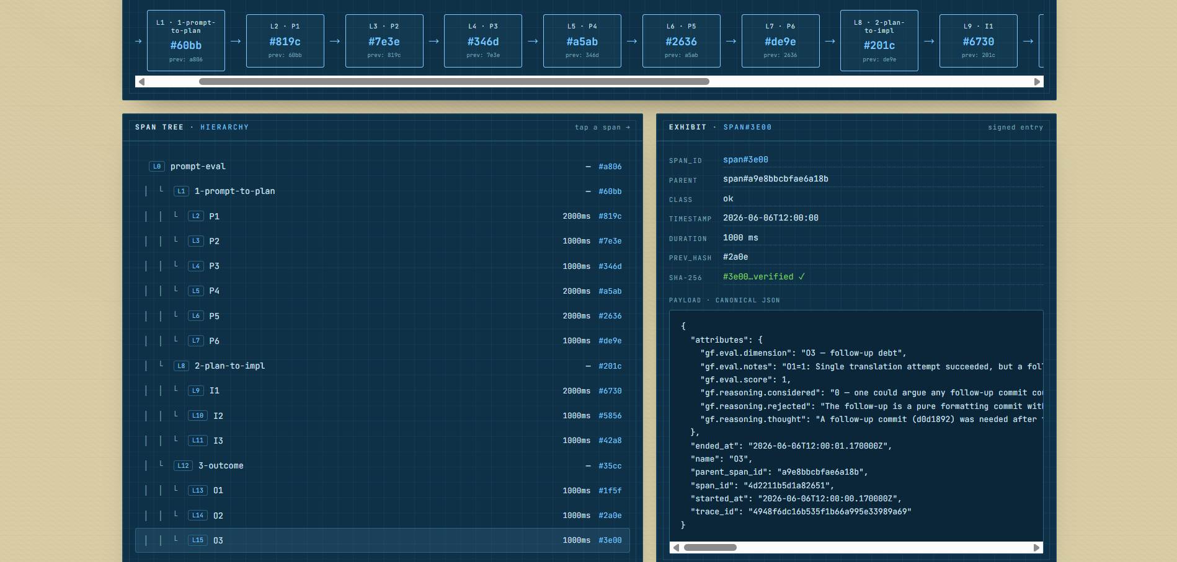Image resolution: width=1177 pixels, height=562 pixels.
Task: Click the PREV_HASH value #2a0e
Action: 735,257
